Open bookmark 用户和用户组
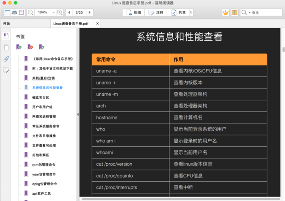285x201 pixels. point(42,107)
